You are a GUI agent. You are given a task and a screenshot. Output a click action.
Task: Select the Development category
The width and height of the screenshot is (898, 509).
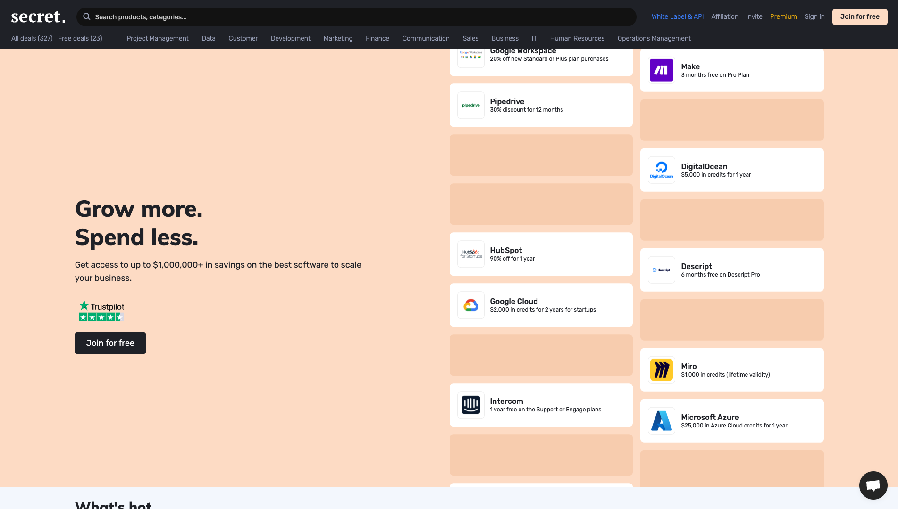tap(290, 38)
